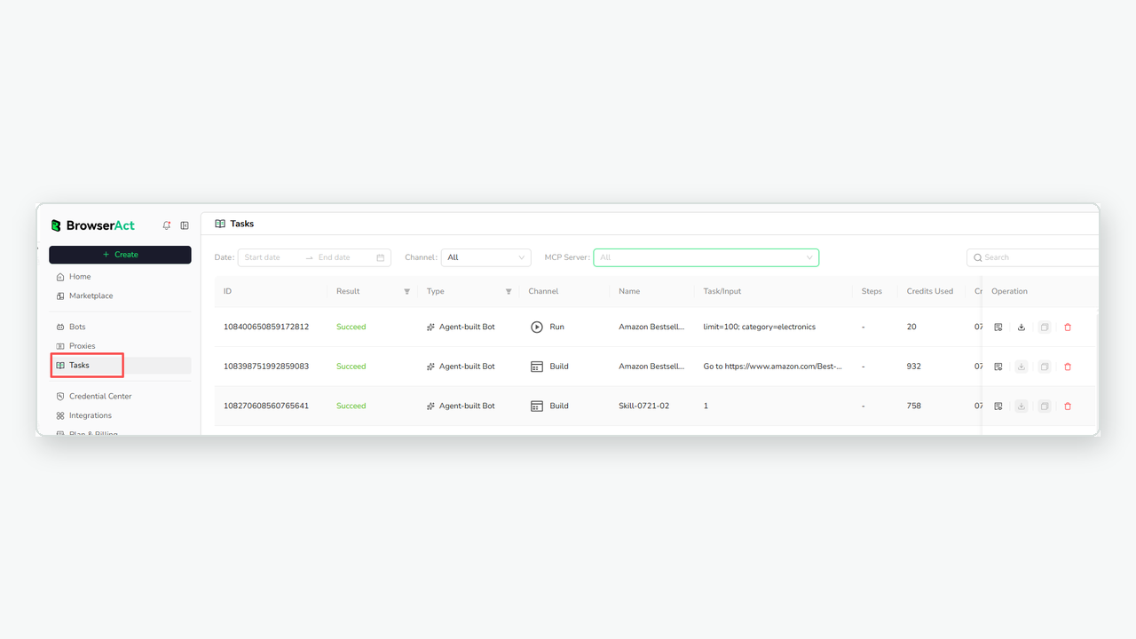The image size is (1136, 639).
Task: Delete the limit=100 electronics task
Action: click(1068, 327)
